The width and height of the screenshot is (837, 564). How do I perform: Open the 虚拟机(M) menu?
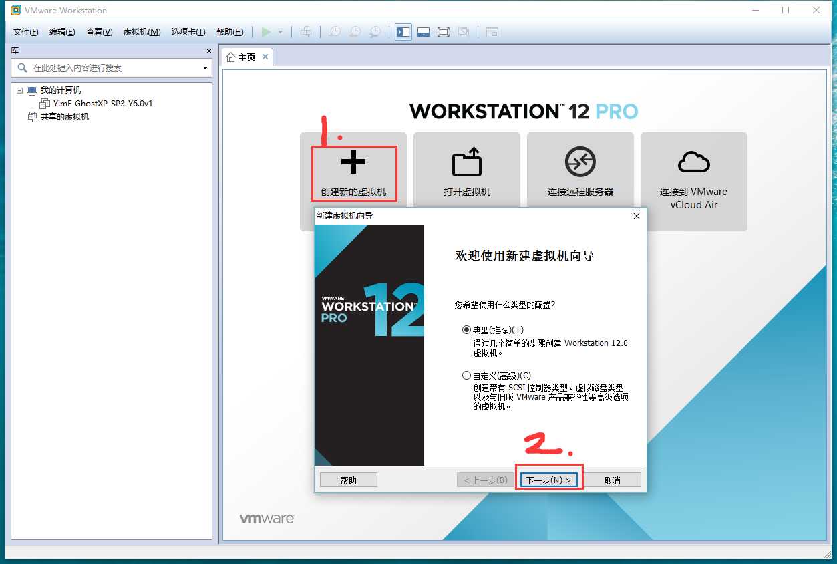click(x=142, y=32)
